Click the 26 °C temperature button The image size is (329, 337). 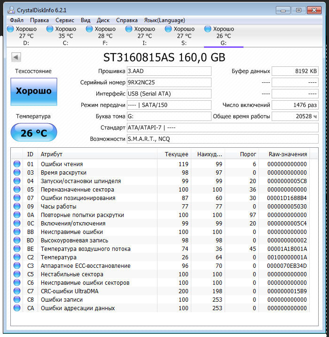(x=34, y=132)
